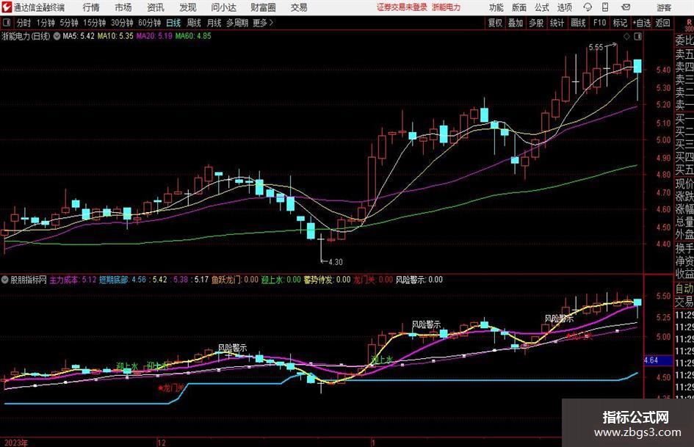Viewport: 694px width, 447px height.
Task: Switch to 30分钟 chart period
Action: point(122,23)
